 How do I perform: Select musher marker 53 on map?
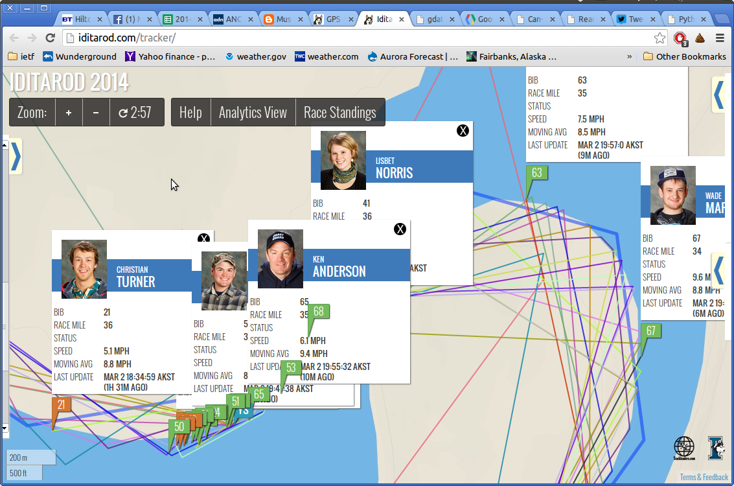pyautogui.click(x=291, y=367)
